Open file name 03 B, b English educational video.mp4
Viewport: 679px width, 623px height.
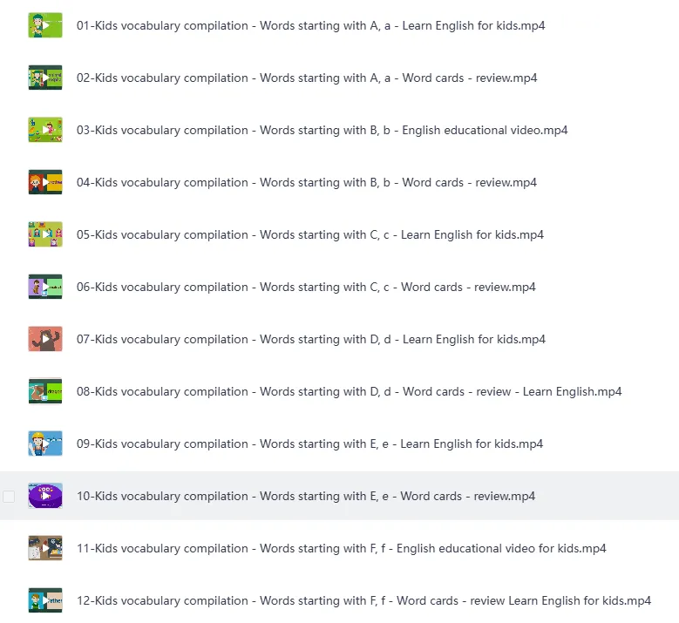coord(322,131)
